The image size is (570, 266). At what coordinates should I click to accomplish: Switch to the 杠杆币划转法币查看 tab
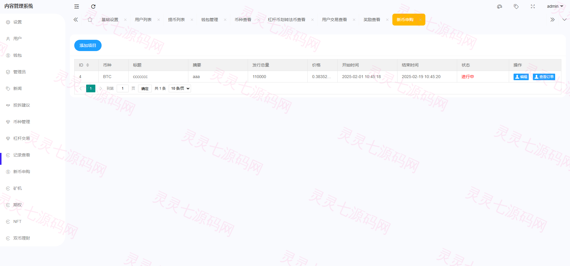(x=287, y=20)
